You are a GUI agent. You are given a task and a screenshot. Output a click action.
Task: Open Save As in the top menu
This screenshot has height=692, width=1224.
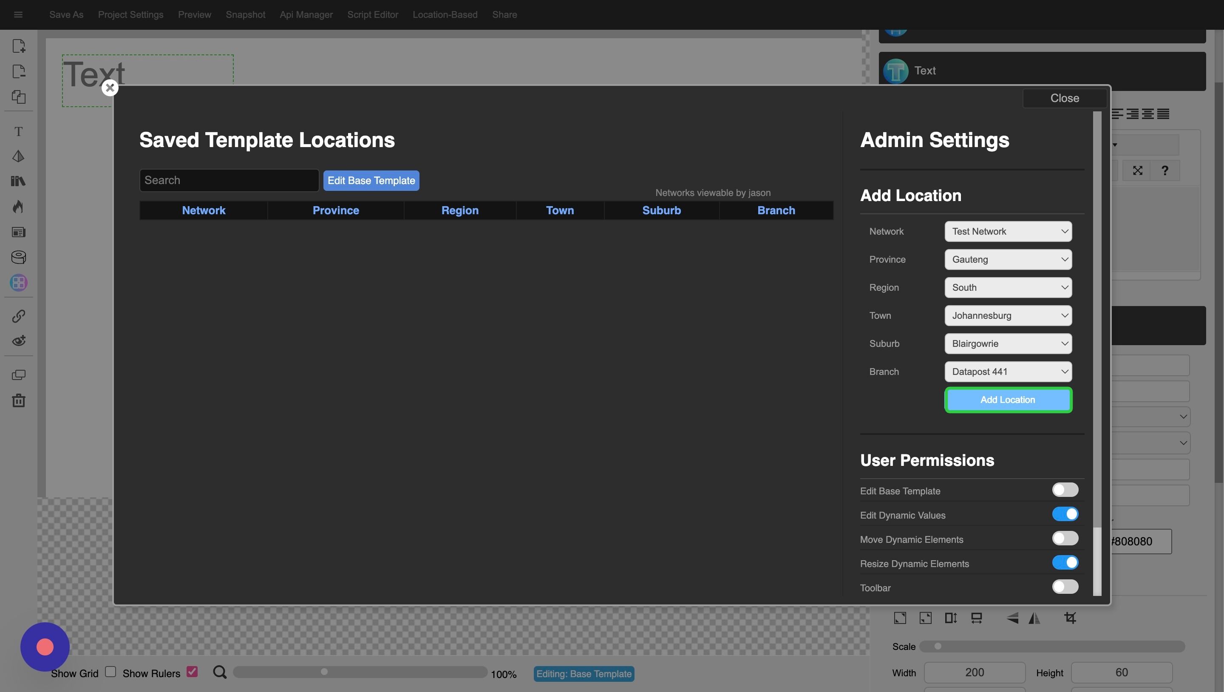tap(66, 15)
